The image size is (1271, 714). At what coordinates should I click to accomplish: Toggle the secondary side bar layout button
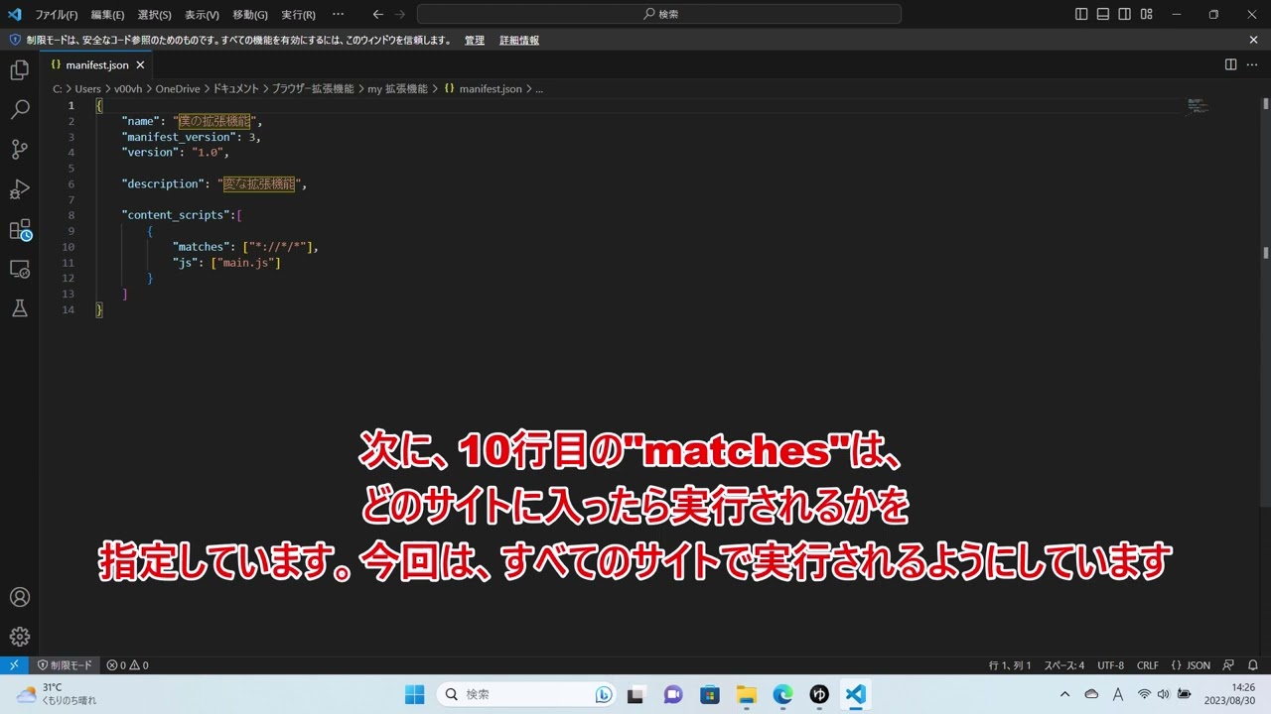tap(1125, 15)
